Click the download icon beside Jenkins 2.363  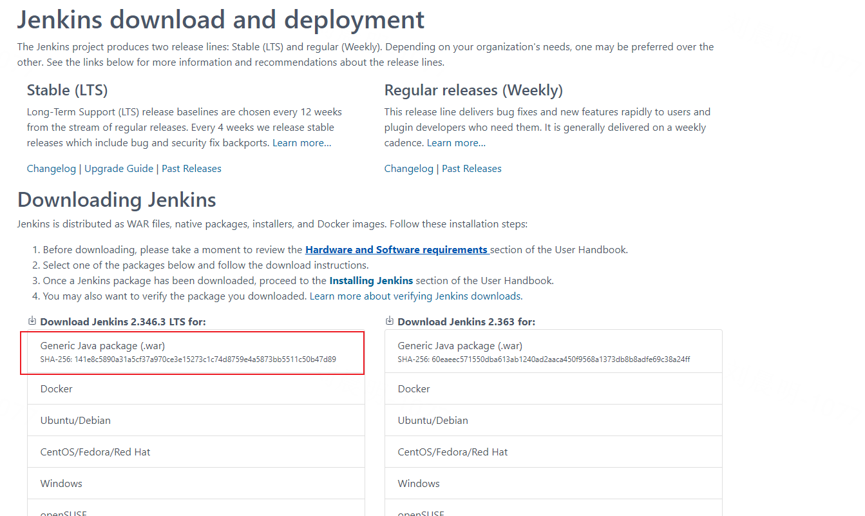pos(390,321)
